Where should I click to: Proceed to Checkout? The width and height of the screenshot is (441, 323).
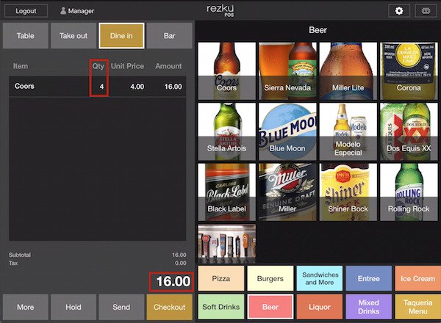169,307
